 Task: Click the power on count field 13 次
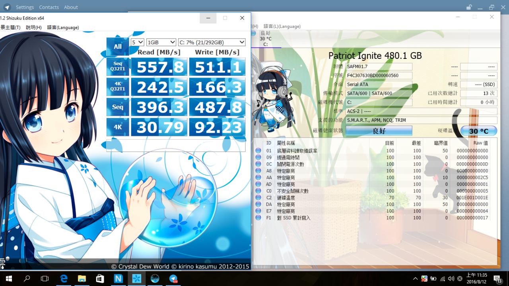(x=479, y=93)
